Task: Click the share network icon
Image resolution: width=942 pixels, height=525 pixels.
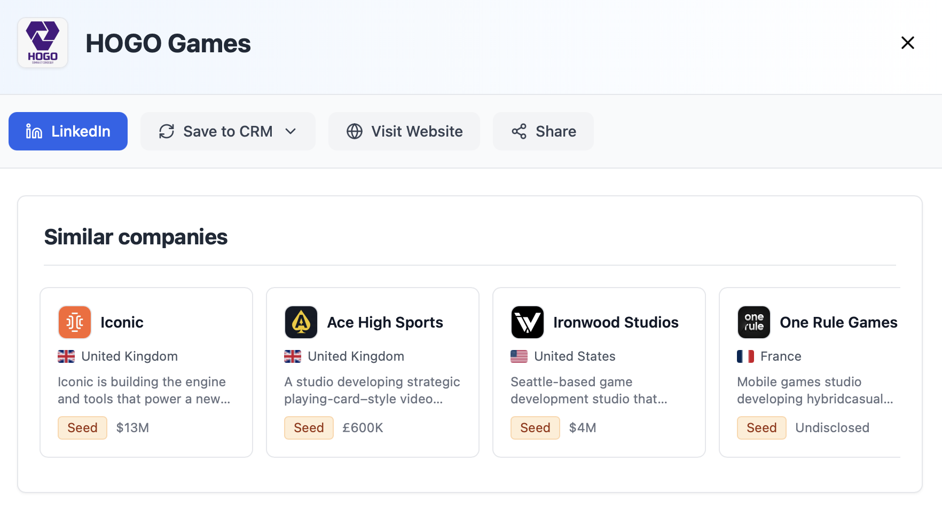Action: [x=519, y=131]
